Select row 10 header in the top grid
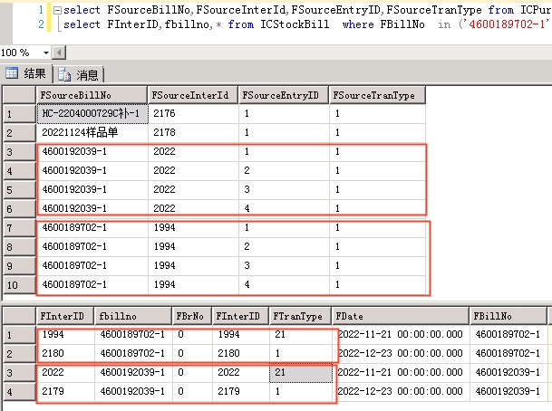Screen dimensions: 552x411 (17, 285)
